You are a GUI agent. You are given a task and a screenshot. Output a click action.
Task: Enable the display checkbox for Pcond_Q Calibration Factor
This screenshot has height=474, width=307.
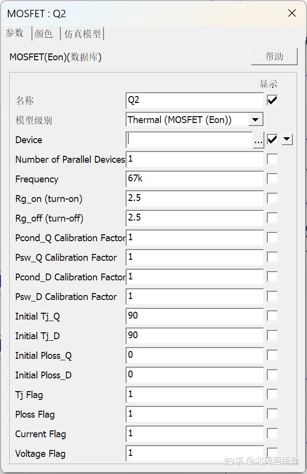pos(272,237)
